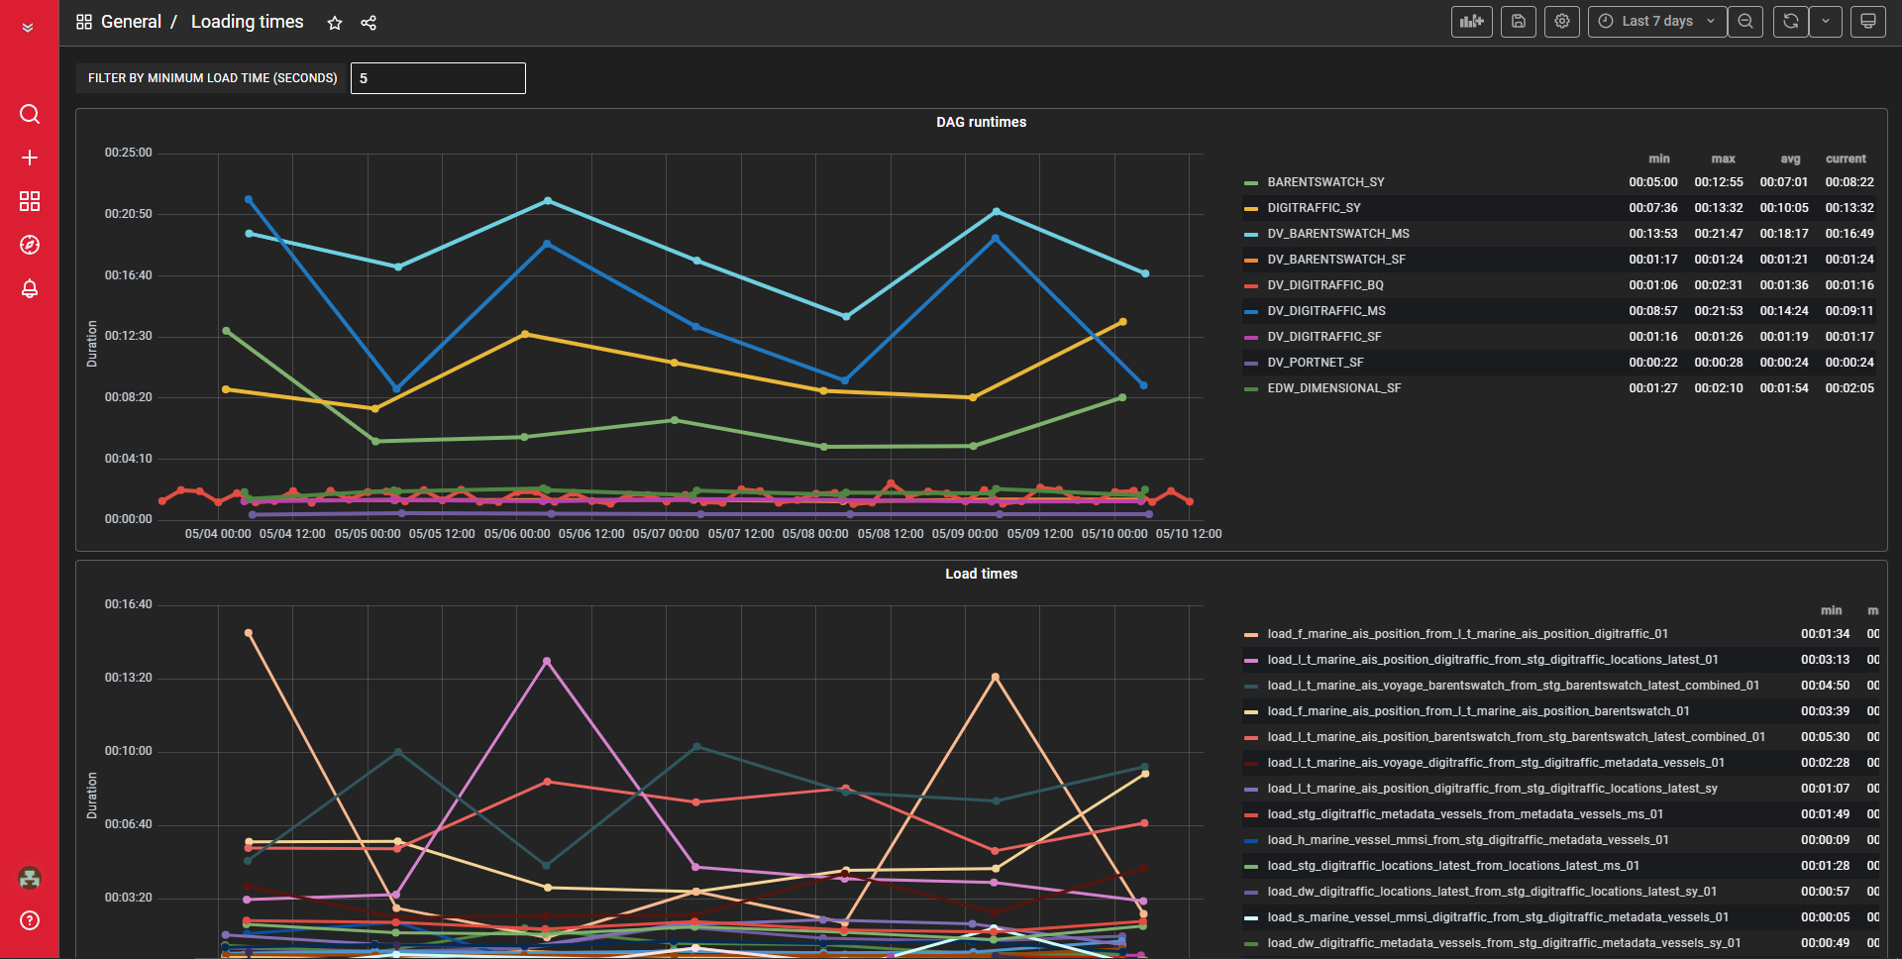
Task: Share the dashboard via share icon
Action: pyautogui.click(x=369, y=23)
